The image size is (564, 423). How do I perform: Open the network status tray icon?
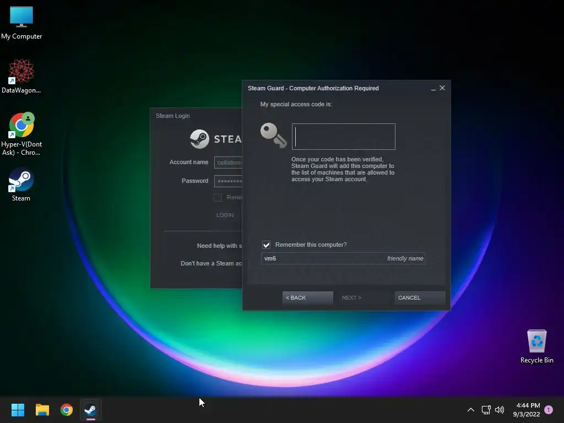click(x=486, y=410)
